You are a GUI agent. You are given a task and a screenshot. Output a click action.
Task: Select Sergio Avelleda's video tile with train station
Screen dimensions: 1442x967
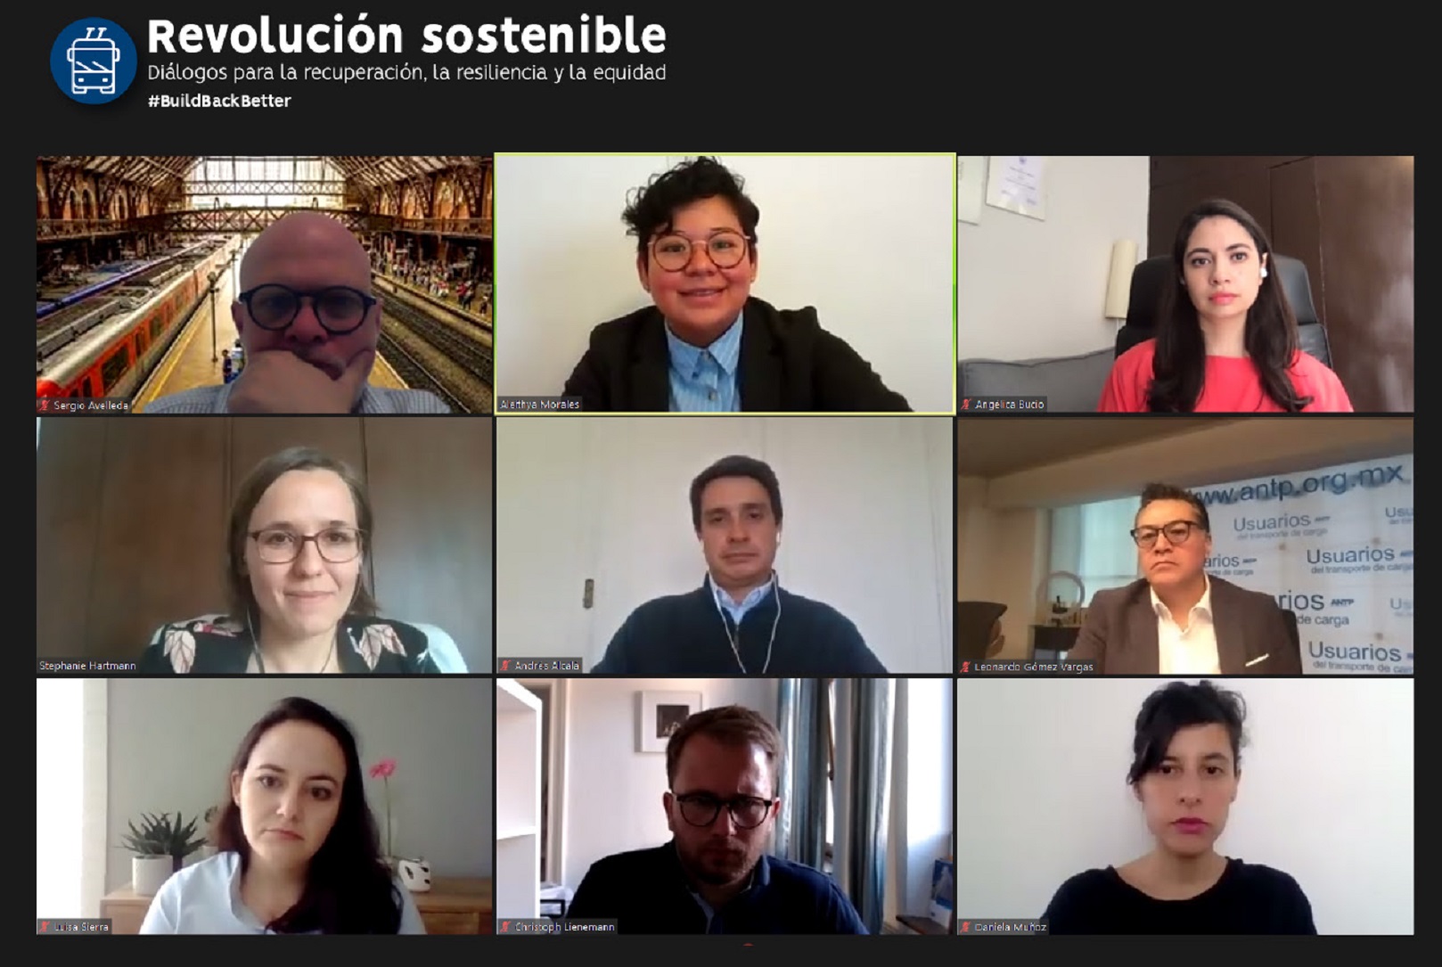tap(264, 284)
